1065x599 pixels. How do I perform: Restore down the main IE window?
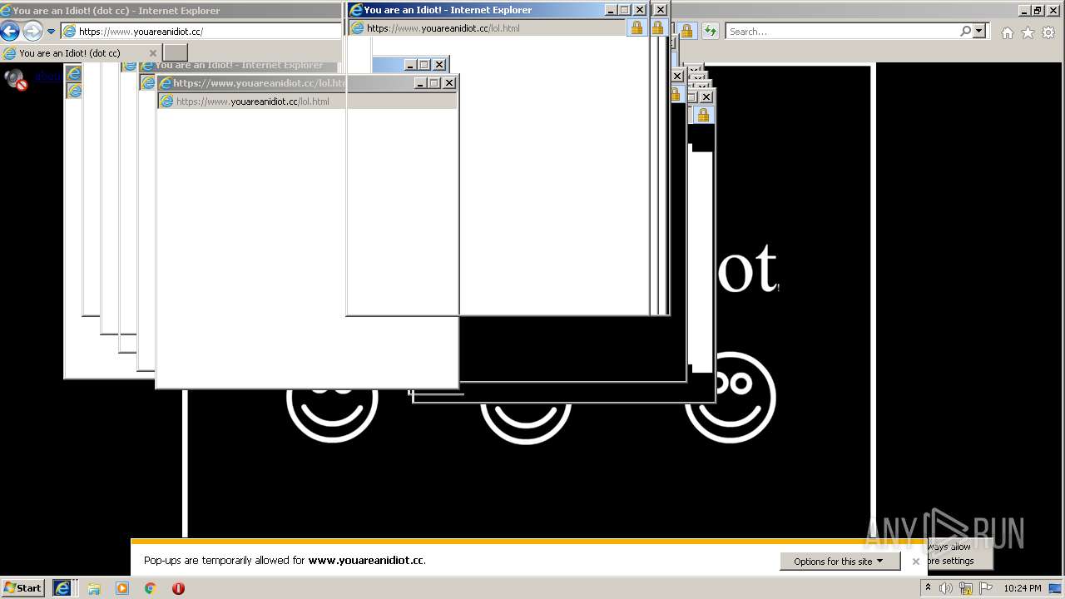coord(1037,10)
